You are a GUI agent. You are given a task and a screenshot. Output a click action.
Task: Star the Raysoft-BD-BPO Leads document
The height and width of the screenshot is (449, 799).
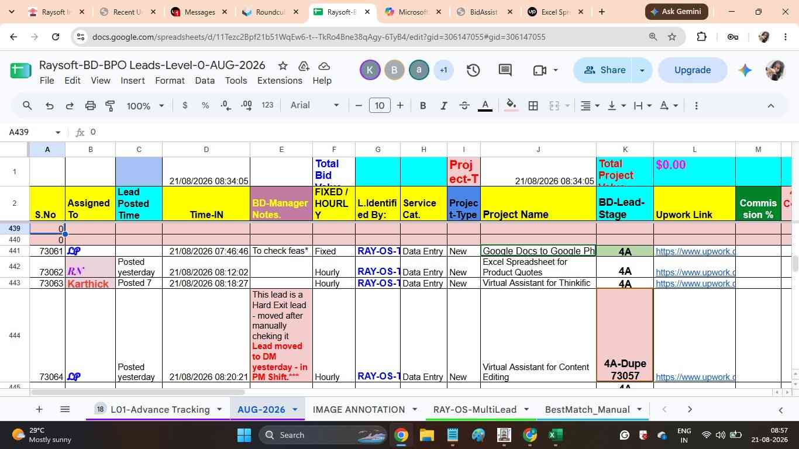point(283,65)
